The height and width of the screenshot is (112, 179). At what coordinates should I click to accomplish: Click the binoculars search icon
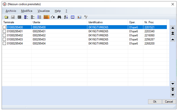59,17
